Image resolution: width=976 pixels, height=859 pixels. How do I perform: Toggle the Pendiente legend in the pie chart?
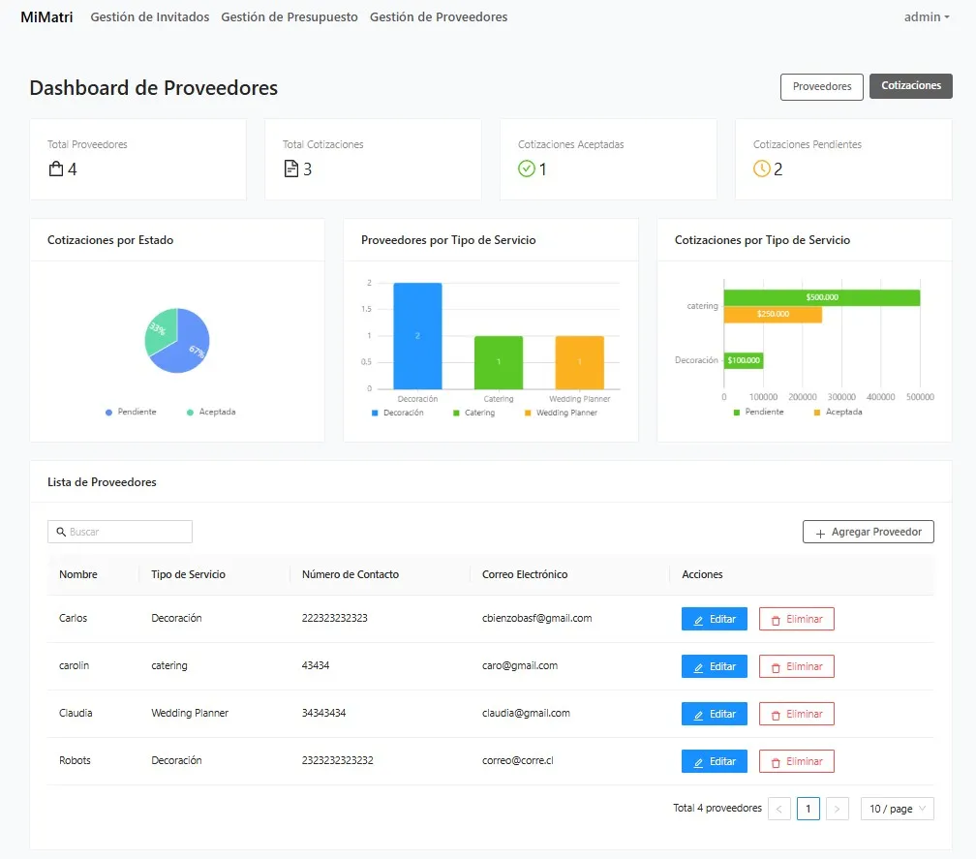click(x=130, y=413)
